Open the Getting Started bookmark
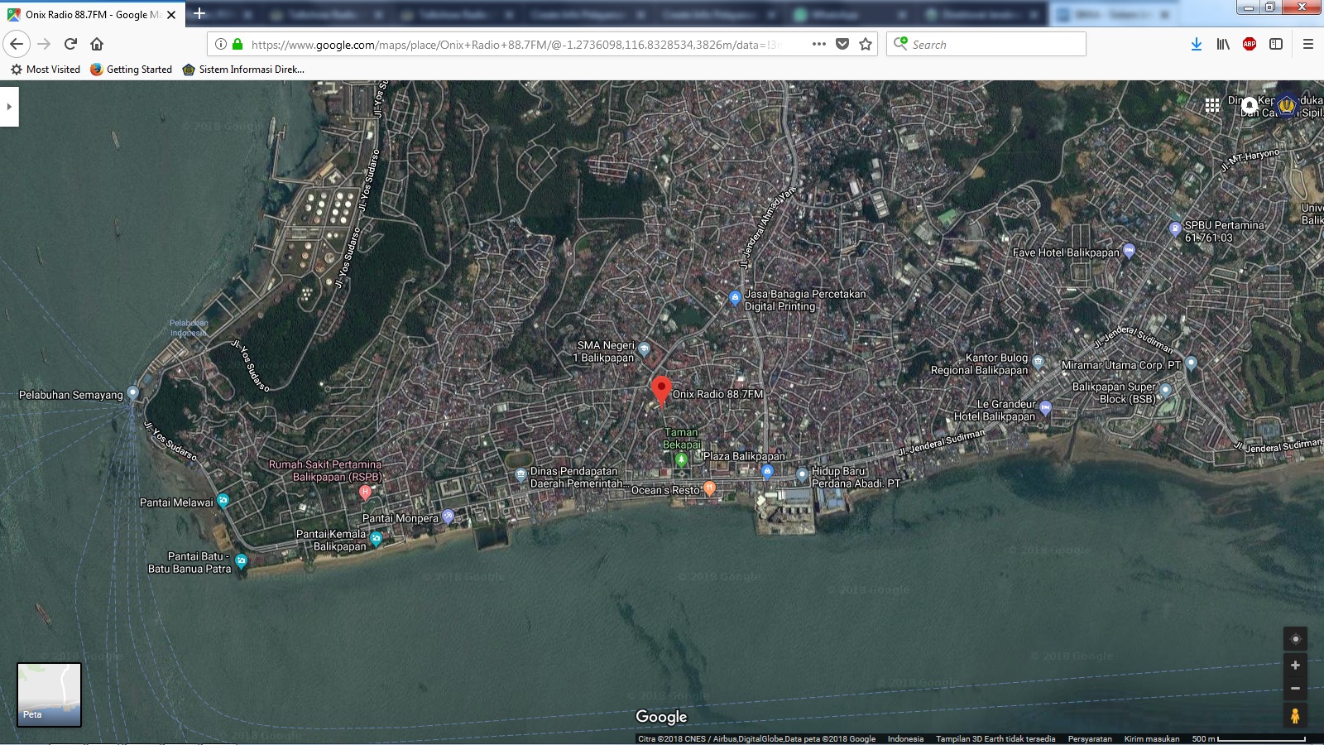The width and height of the screenshot is (1324, 745). point(132,70)
